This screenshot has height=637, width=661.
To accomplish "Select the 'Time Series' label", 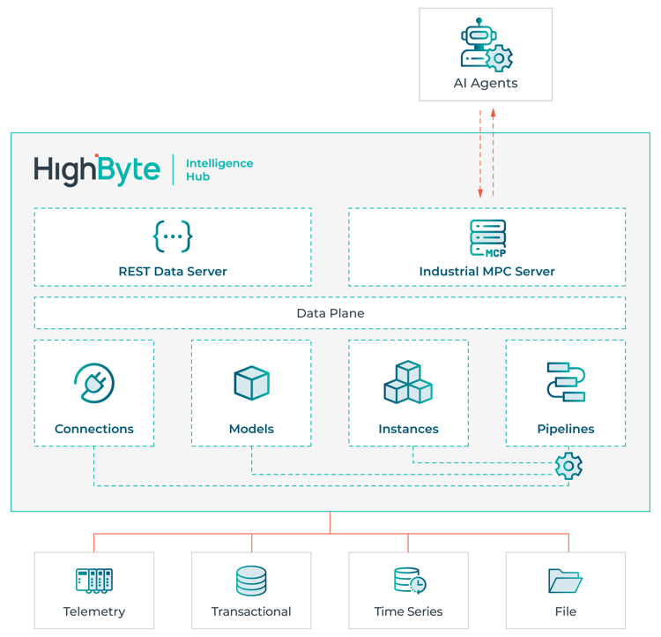I will [x=408, y=611].
